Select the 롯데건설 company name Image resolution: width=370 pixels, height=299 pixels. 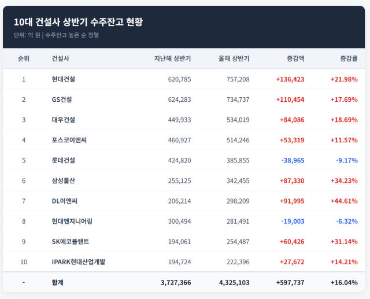tap(64, 160)
